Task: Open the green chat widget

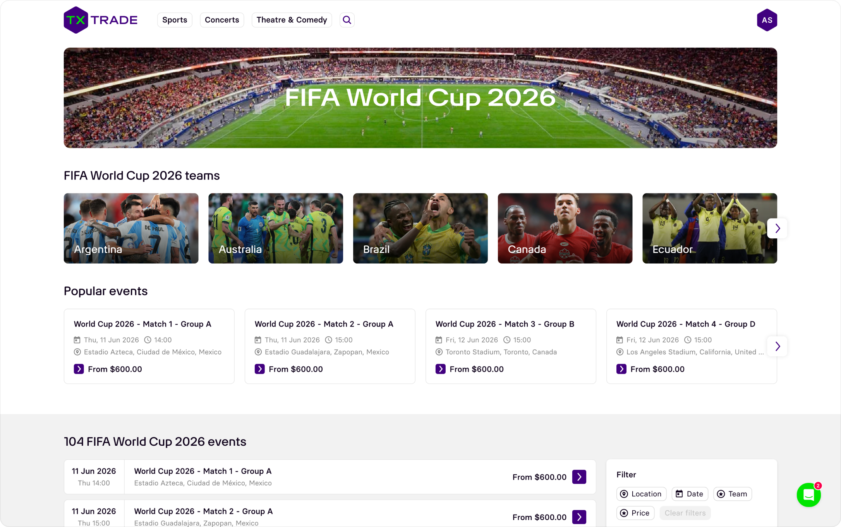Action: pyautogui.click(x=808, y=495)
